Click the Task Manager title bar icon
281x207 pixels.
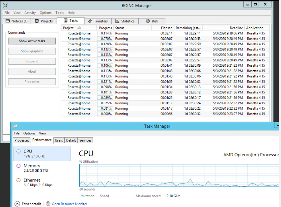[x=15, y=126]
